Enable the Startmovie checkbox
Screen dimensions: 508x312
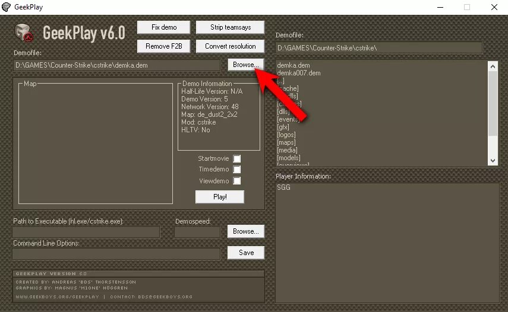237,159
